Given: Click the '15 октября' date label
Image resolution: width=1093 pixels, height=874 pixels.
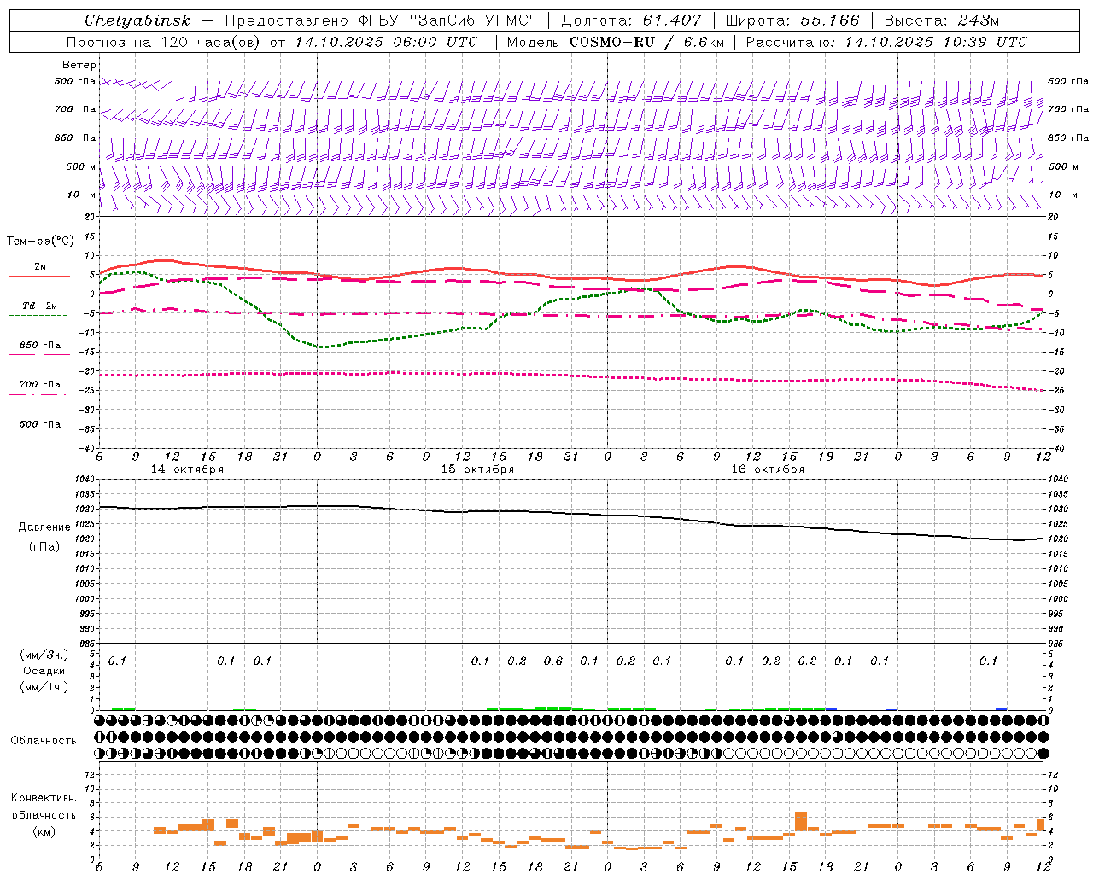Looking at the screenshot, I should click(x=477, y=469).
